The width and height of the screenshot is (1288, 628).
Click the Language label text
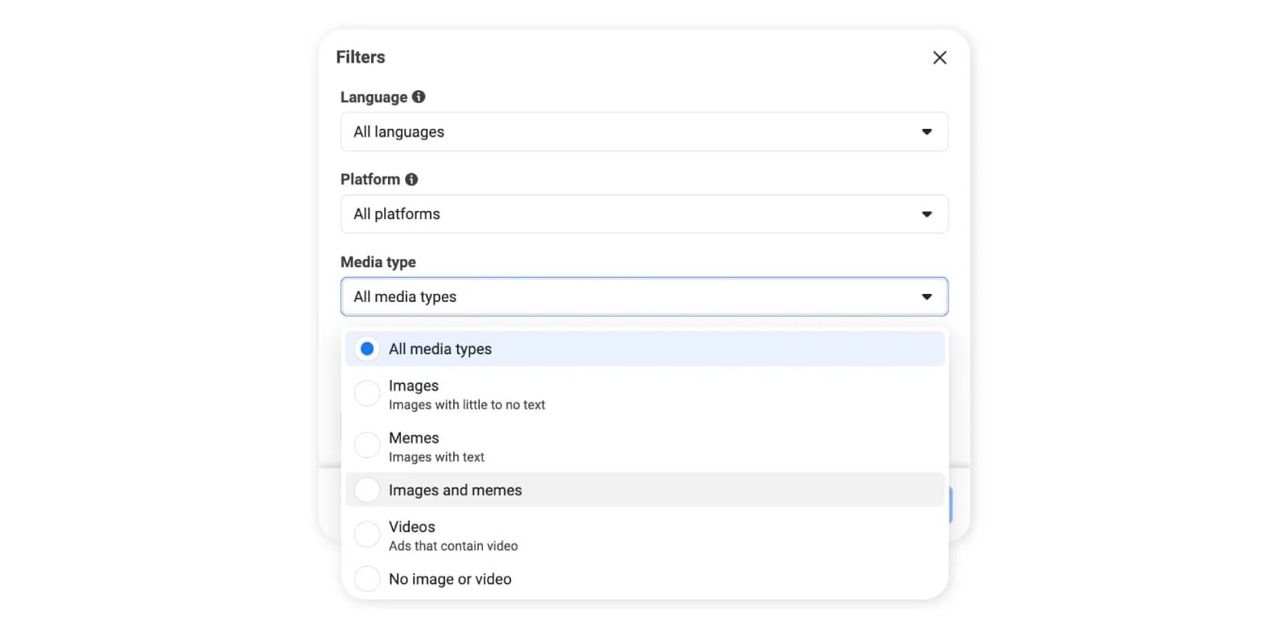coord(374,97)
